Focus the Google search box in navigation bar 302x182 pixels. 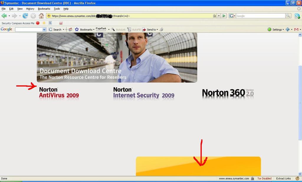tap(260, 16)
